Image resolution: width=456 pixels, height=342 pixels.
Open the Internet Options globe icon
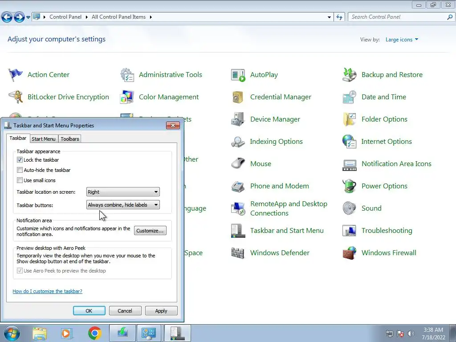point(350,142)
